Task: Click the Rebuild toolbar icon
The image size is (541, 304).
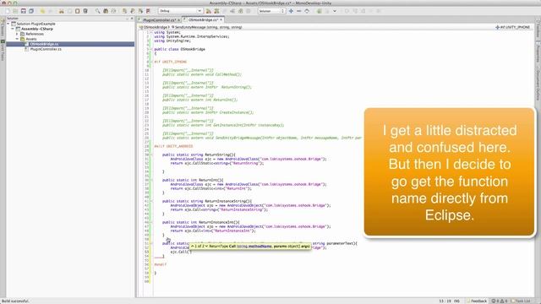Action: [x=216, y=11]
